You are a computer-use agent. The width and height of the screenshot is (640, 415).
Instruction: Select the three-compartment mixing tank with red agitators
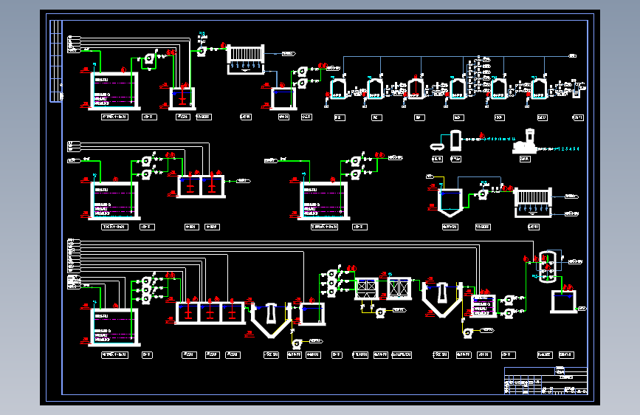pyautogui.click(x=210, y=313)
